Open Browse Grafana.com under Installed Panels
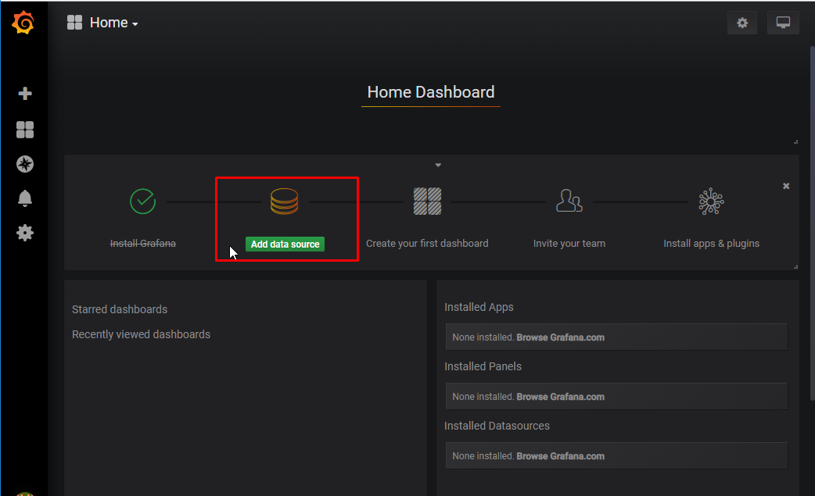The image size is (815, 496). pyautogui.click(x=560, y=396)
